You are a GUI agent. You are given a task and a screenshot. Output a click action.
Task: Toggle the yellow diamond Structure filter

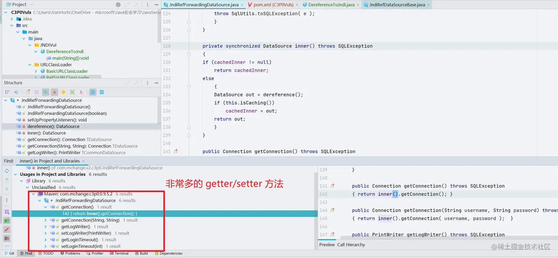63,92
